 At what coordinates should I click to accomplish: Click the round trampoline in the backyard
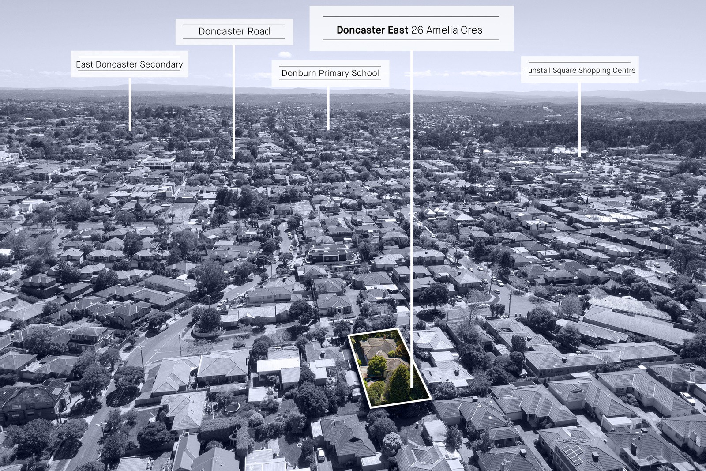[x=231, y=409]
